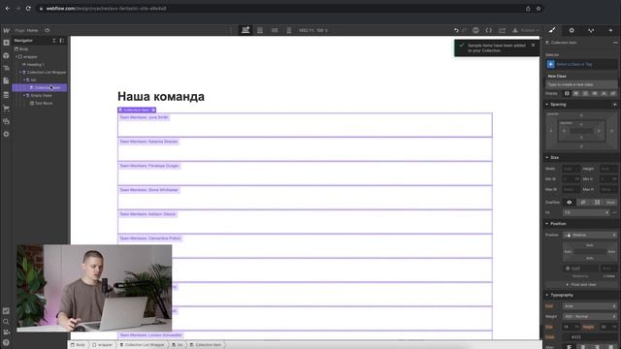Open the project Settings gear in sidebar
The height and width of the screenshot is (349, 621).
(x=6, y=134)
